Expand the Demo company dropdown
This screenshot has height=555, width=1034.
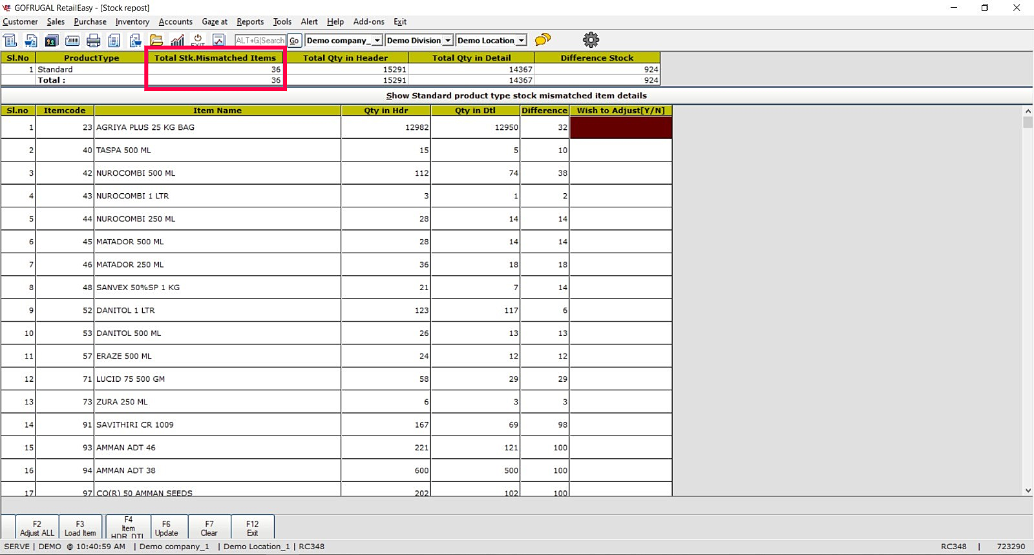(377, 40)
